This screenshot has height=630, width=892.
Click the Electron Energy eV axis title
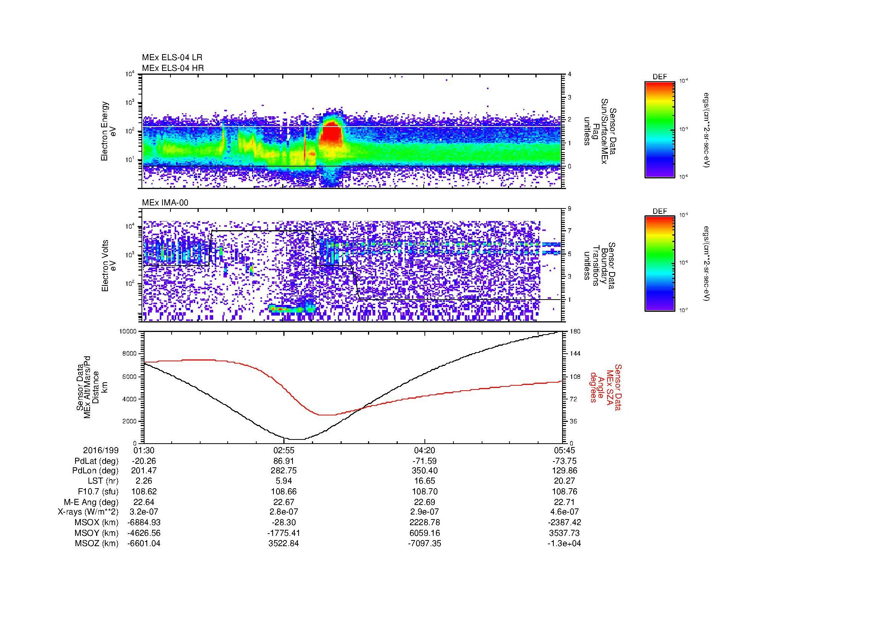click(x=109, y=131)
